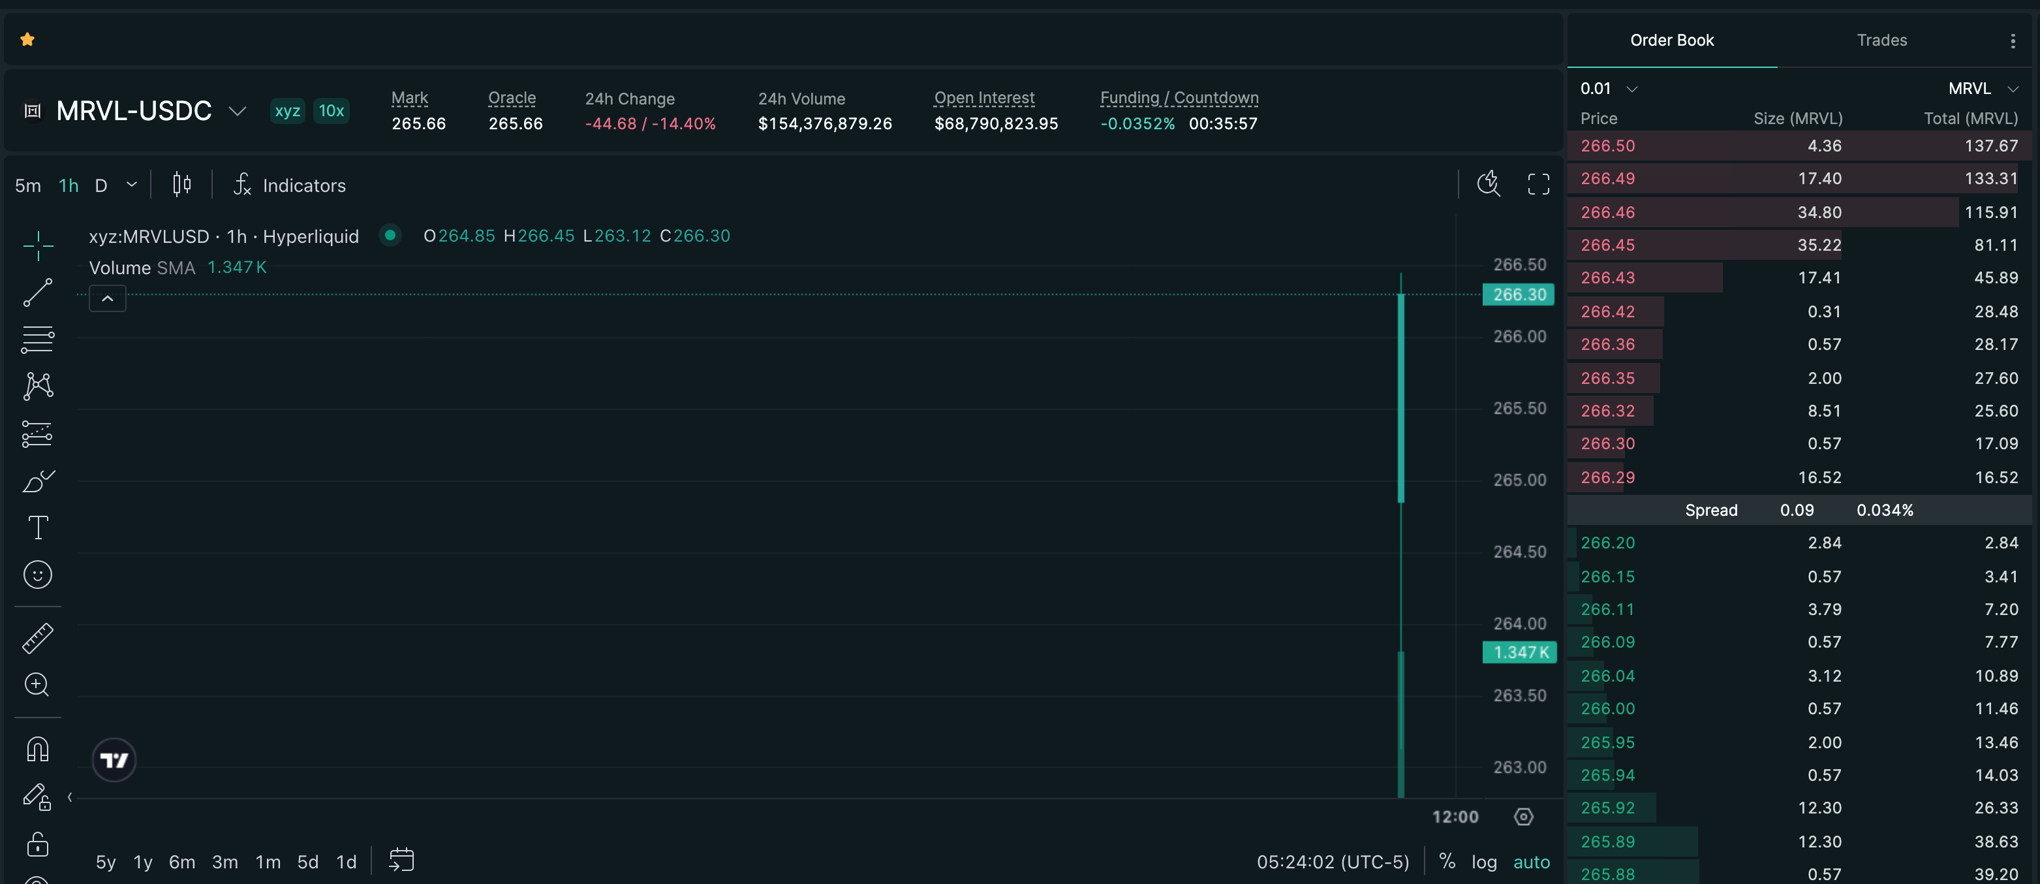Screen dimensions: 2040x884
Task: Toggle magnet mode for drawings
Action: 37,749
